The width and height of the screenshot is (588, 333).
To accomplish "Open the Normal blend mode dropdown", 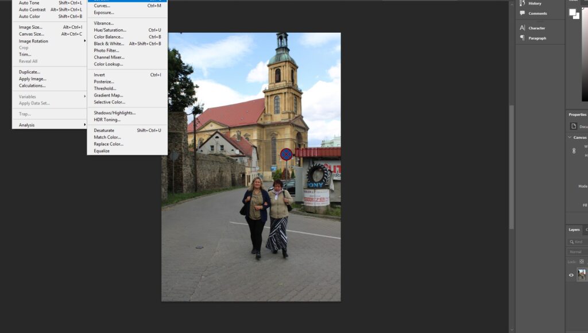I will point(577,251).
